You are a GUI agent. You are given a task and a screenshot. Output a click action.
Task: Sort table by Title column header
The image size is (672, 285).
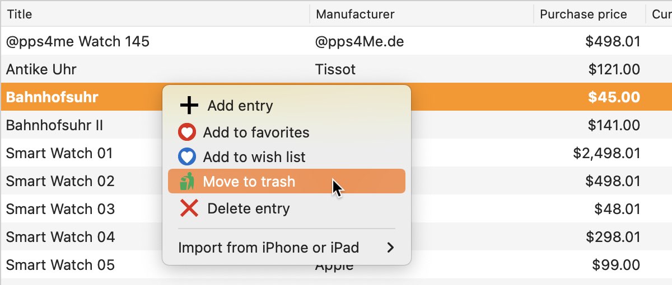[19, 14]
